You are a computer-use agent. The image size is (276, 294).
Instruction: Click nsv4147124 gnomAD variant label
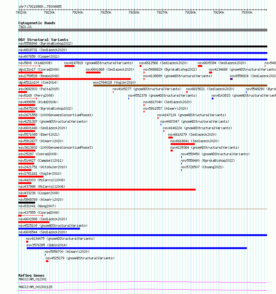[x=192, y=115]
